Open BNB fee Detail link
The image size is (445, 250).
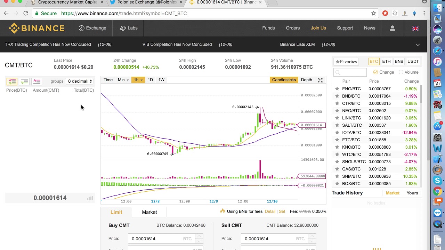pos(270,211)
